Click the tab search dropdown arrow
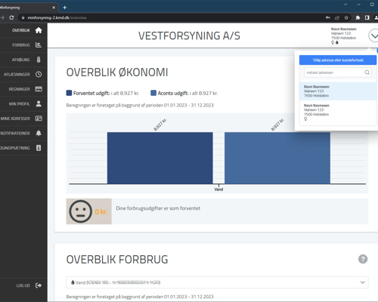Viewport: 378px width, 302px height. click(x=345, y=5)
